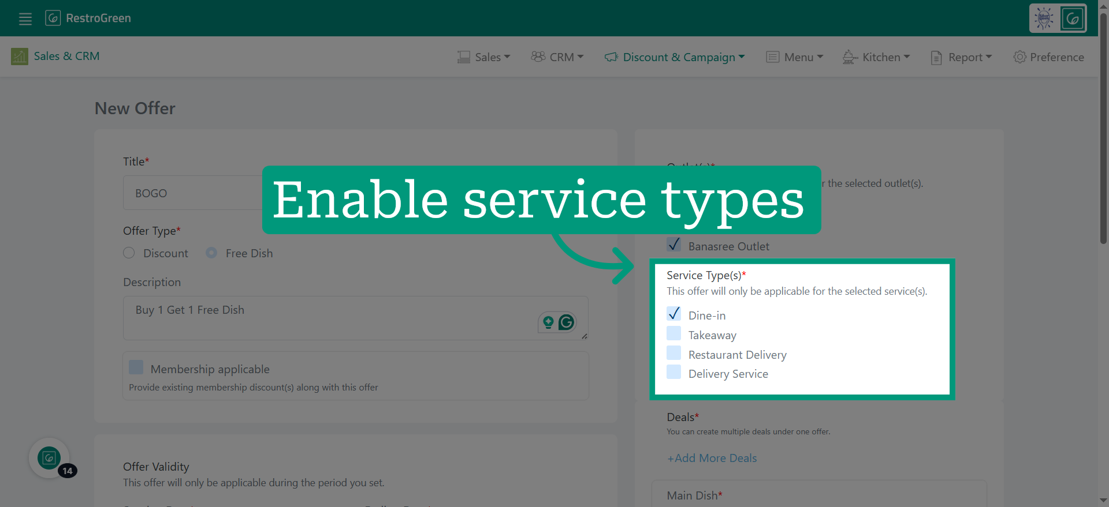
Task: Click the Sales & CRM module icon
Action: (x=19, y=57)
